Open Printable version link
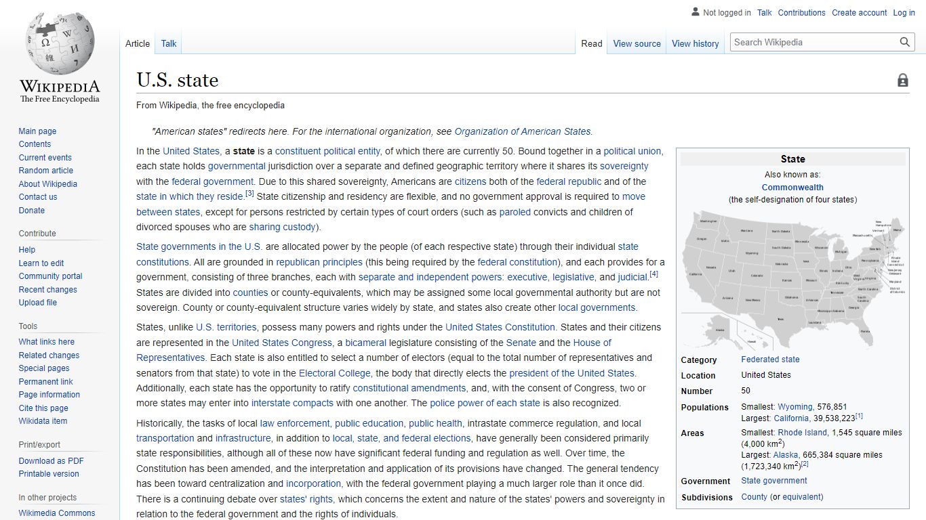 click(49, 474)
